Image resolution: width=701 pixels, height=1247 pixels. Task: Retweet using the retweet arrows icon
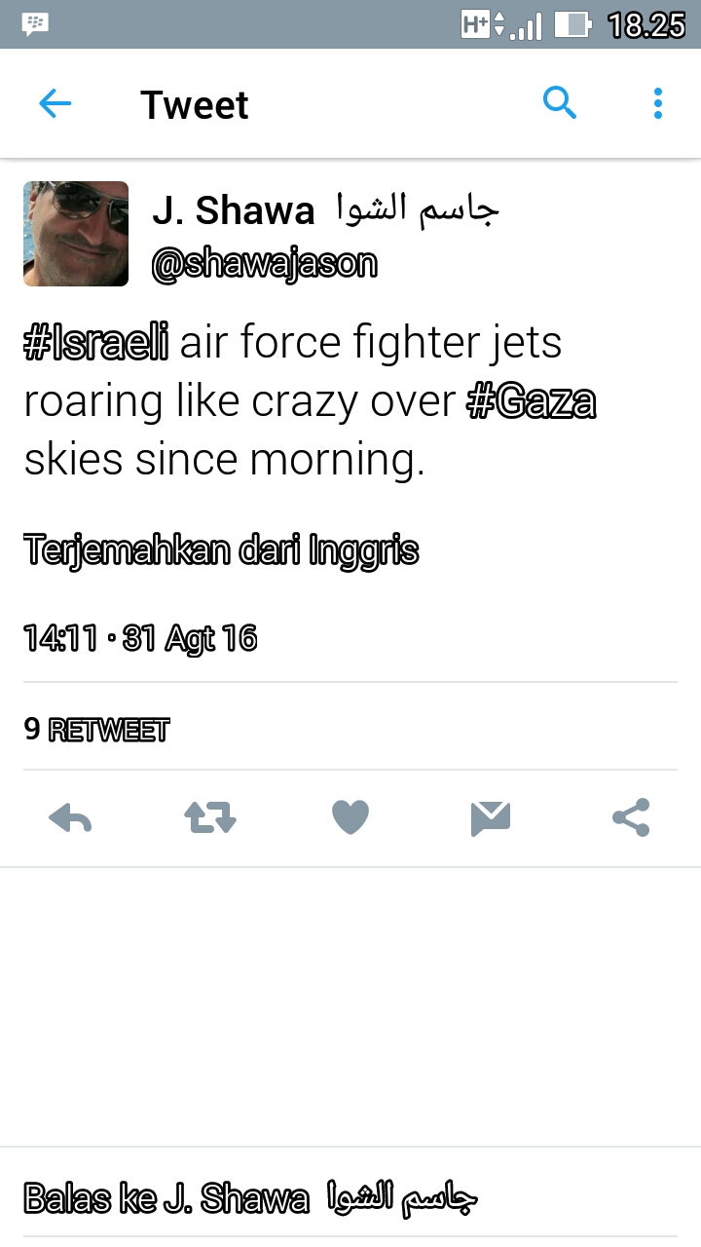point(210,818)
